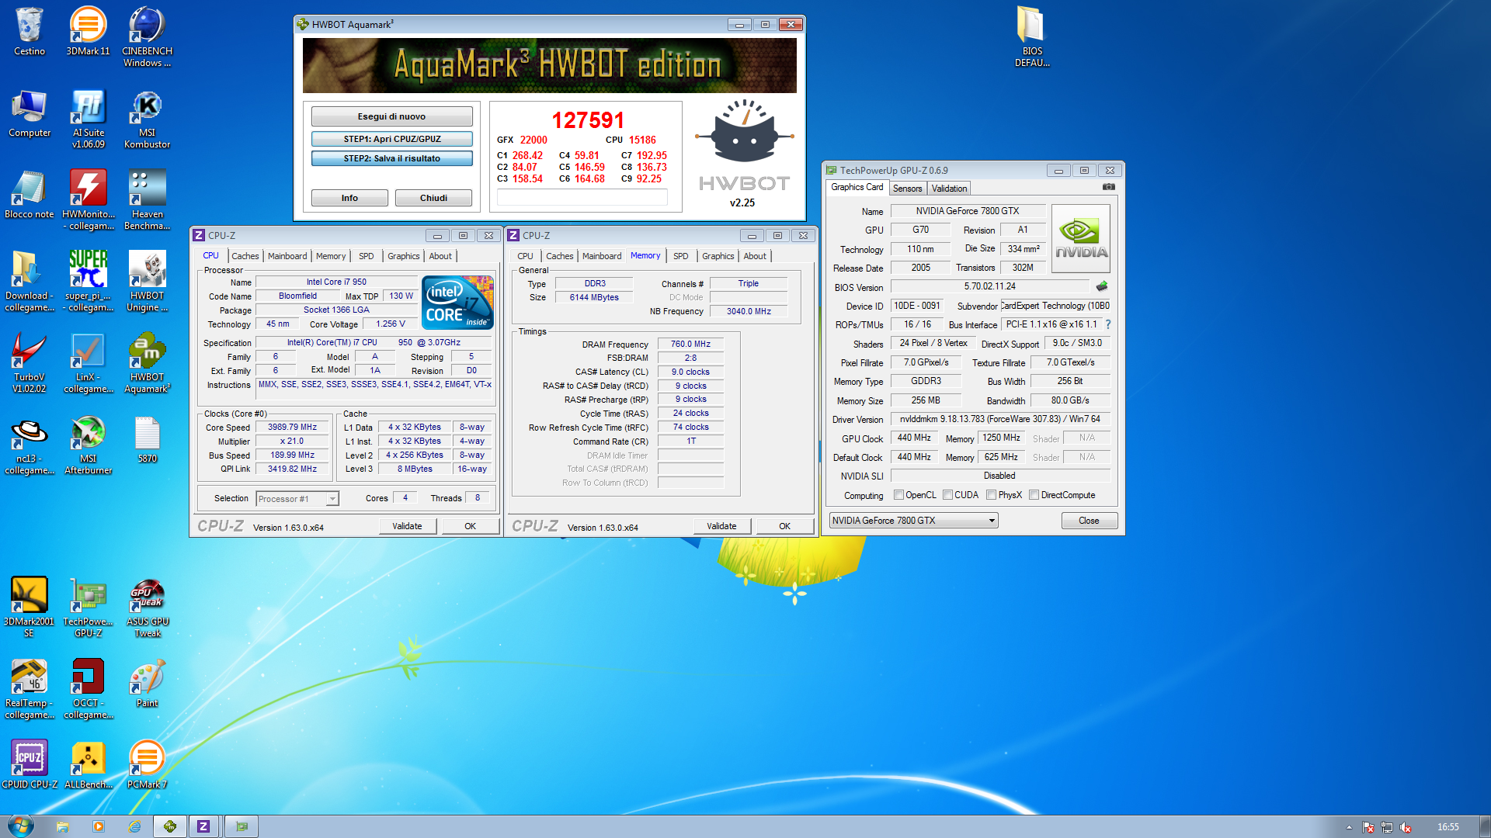Click volume tray icon
1491x838 pixels.
pos(1406,828)
